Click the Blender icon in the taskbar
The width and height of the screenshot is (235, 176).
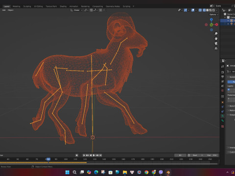tap(168, 172)
